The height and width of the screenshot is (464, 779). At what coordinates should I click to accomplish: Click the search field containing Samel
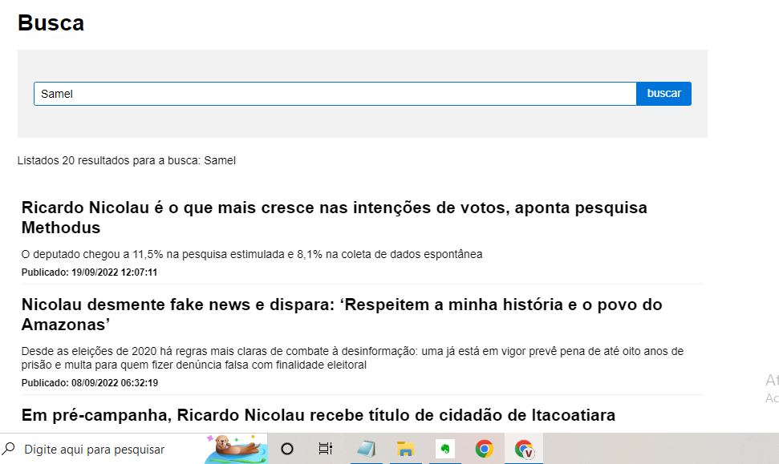click(335, 94)
